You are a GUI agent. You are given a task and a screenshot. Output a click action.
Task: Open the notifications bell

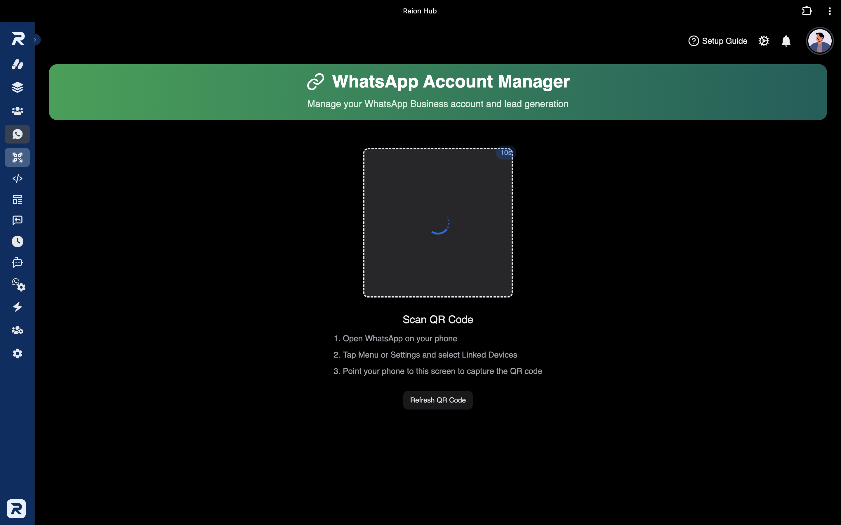(786, 41)
